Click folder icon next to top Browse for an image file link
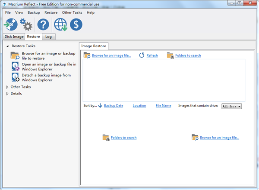 [87, 55]
